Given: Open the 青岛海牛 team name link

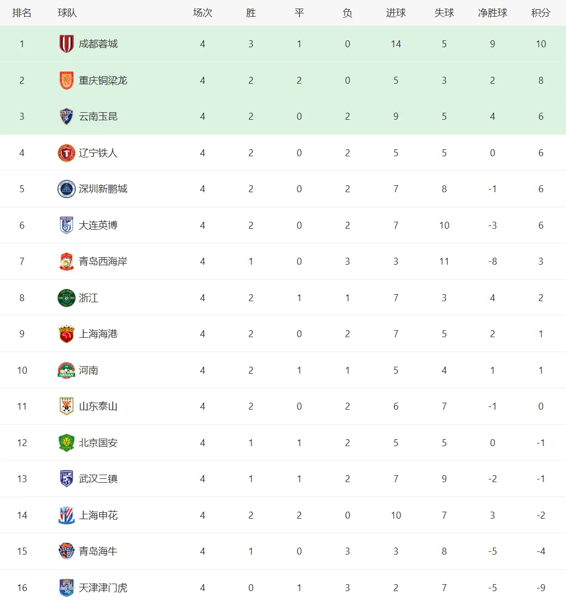Looking at the screenshot, I should 98,551.
